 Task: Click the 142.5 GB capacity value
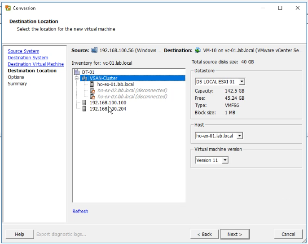(x=234, y=91)
